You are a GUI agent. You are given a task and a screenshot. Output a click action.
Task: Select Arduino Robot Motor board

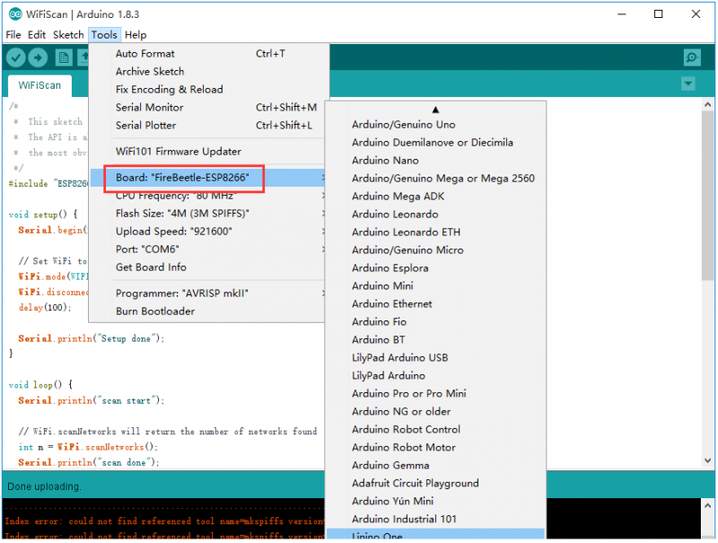(435, 447)
